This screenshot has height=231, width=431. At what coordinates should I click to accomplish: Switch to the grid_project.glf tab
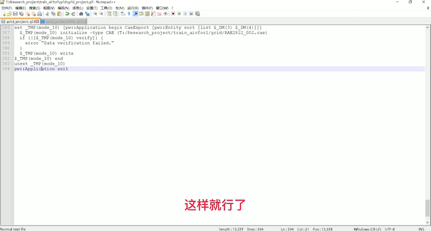(19, 21)
